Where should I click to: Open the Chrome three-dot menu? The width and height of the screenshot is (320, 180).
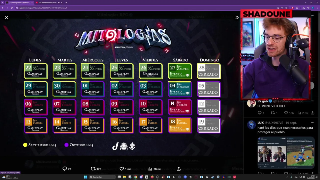tap(317, 8)
